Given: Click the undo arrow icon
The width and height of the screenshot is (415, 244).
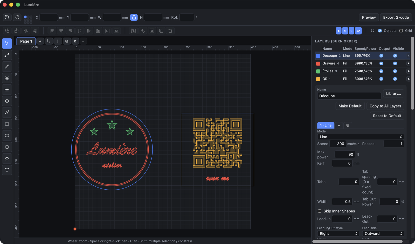Looking at the screenshot, I should (7, 17).
